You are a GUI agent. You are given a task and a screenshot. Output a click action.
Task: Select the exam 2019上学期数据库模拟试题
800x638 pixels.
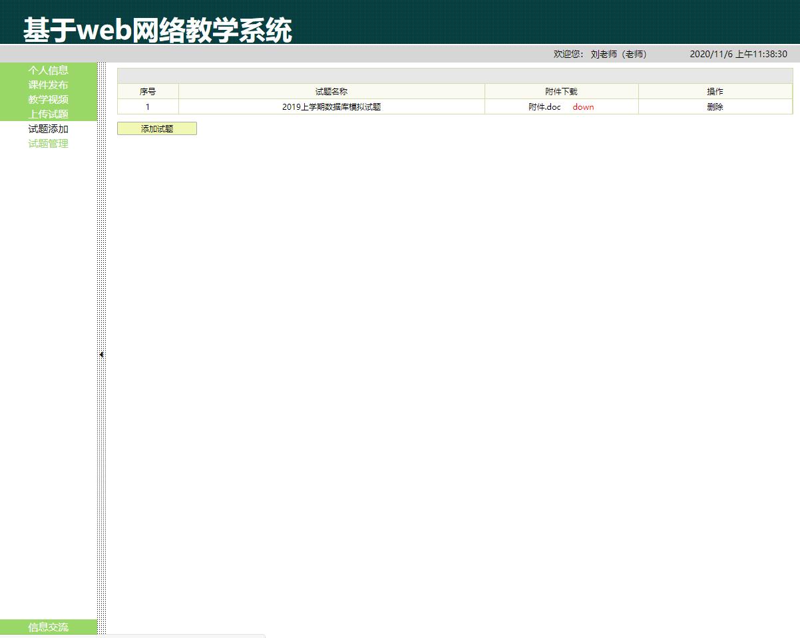(x=331, y=106)
